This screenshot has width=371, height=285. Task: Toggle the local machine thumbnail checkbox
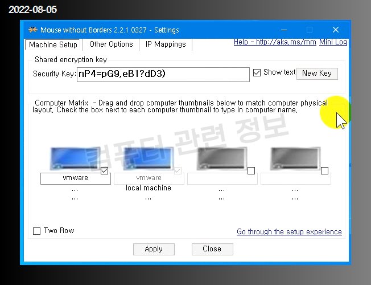pos(178,171)
